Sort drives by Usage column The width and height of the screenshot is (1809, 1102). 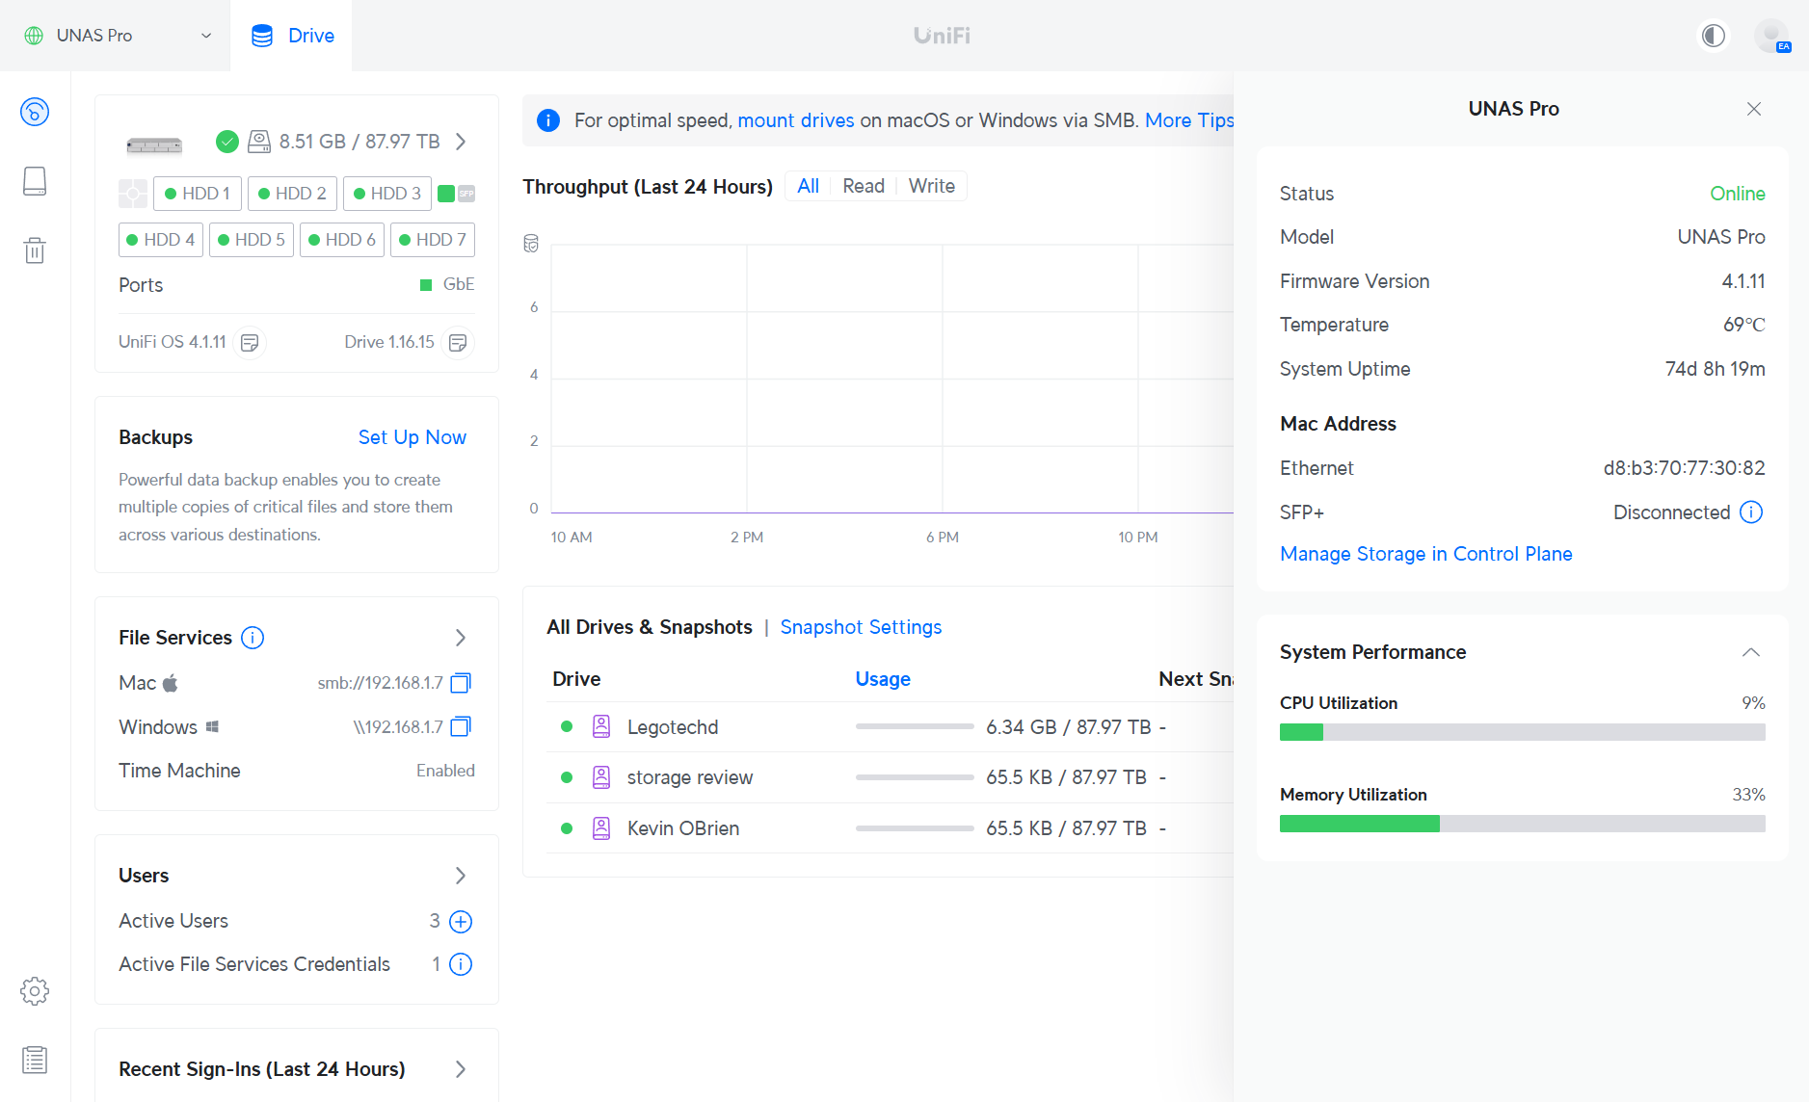point(883,679)
